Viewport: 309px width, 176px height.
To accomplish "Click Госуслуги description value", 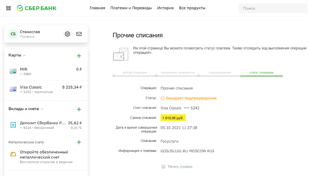I will [x=169, y=141].
